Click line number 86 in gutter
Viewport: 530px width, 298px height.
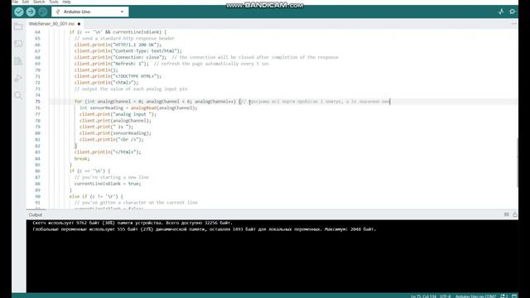pos(37,171)
